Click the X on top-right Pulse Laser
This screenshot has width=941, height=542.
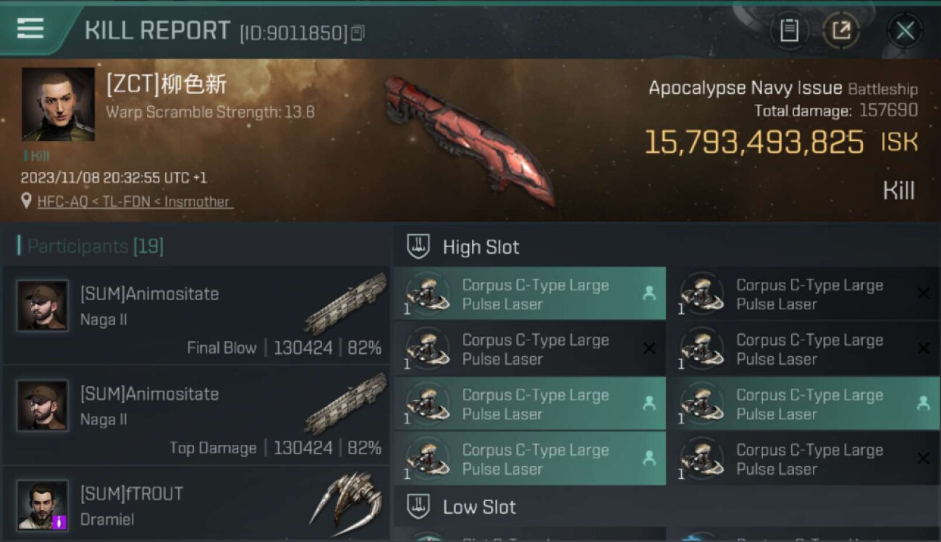click(923, 293)
